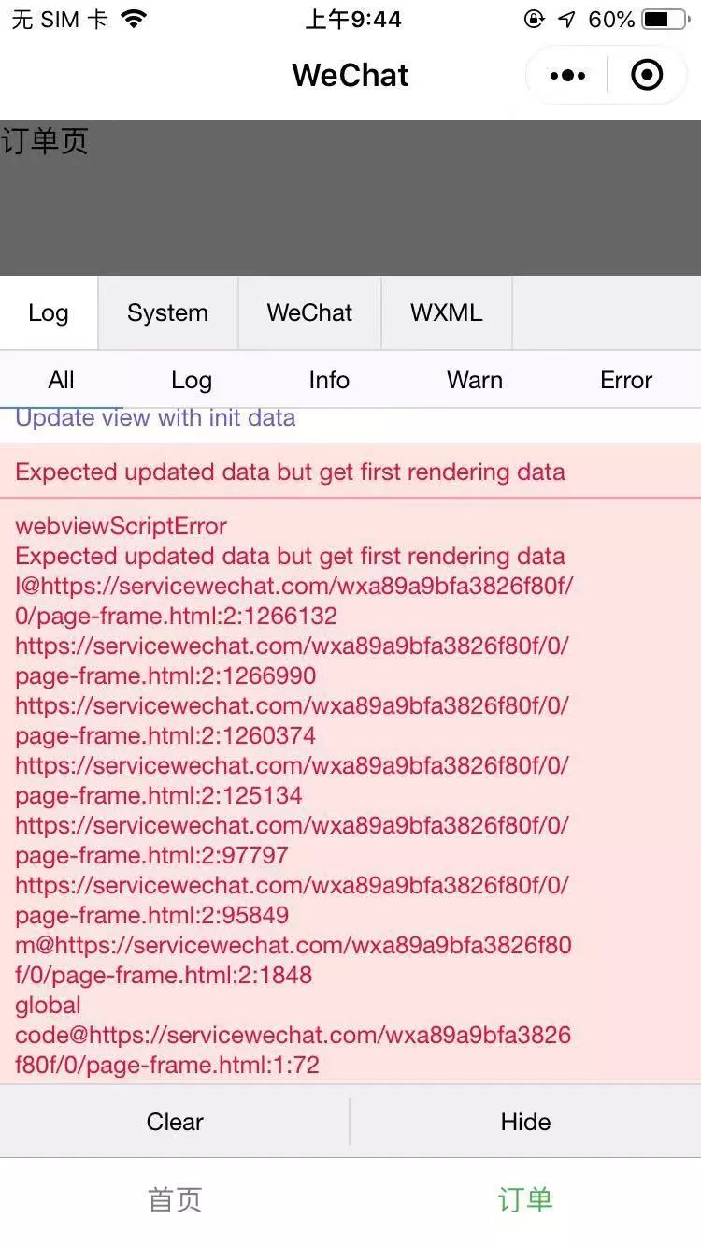Switch to the WeChat console tab
Screen dimensions: 701x1248
click(309, 313)
